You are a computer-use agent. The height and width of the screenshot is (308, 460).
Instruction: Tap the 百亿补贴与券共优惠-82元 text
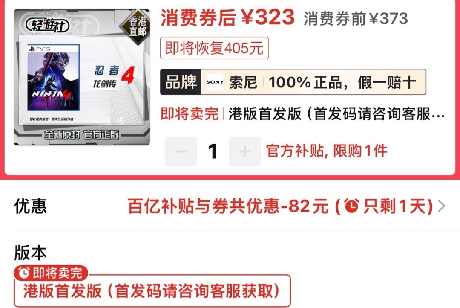coord(228,206)
